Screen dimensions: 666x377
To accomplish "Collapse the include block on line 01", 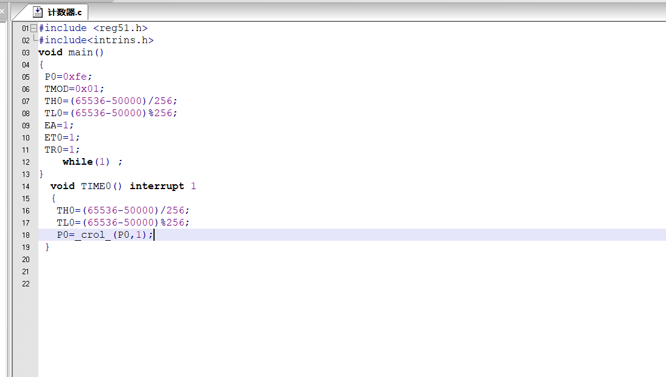I will click(x=33, y=29).
